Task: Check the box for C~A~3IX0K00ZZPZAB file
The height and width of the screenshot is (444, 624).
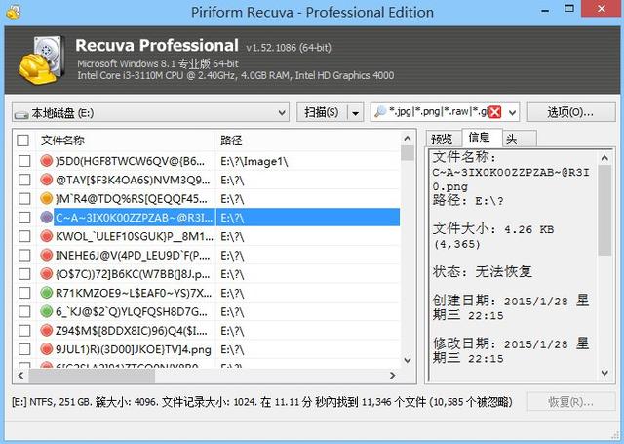Action: (24, 218)
